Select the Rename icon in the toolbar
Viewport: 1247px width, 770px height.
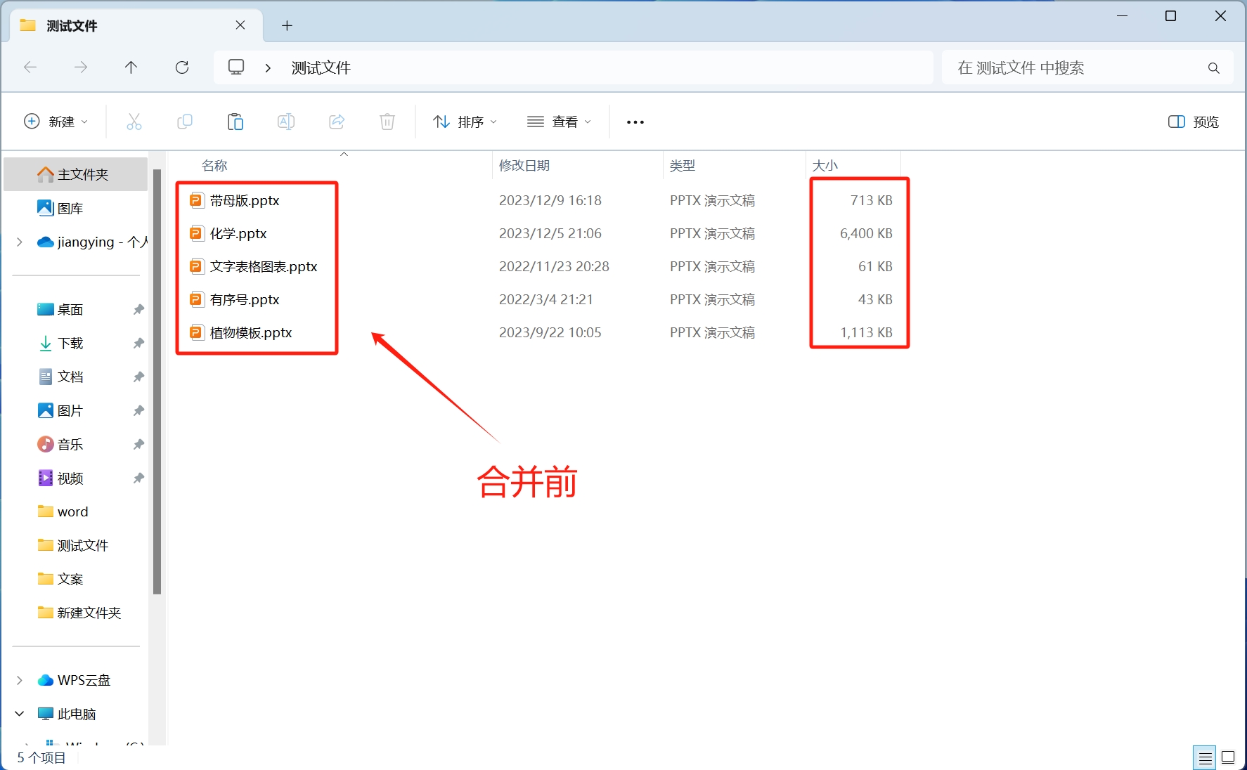point(286,122)
